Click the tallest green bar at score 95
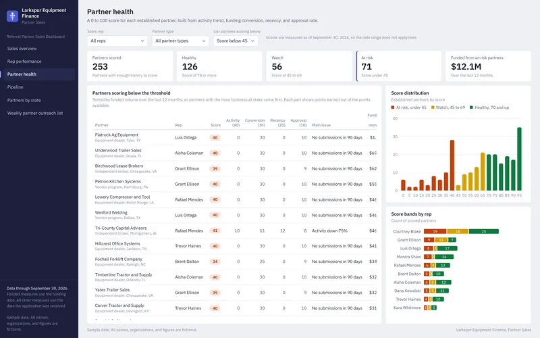Viewport: 540px width, 338px height. 519,159
